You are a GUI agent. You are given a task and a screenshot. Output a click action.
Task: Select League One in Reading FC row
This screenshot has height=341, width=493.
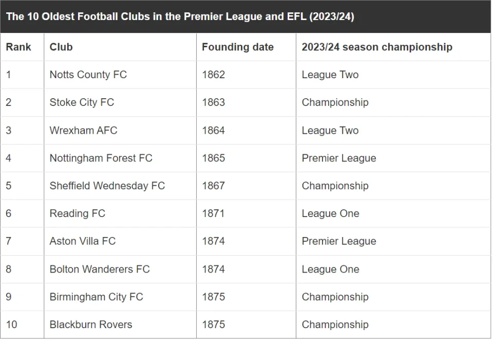pos(330,213)
